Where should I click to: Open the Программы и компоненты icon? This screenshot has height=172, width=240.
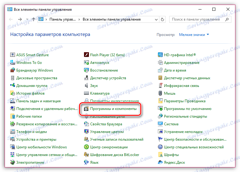click(86, 109)
